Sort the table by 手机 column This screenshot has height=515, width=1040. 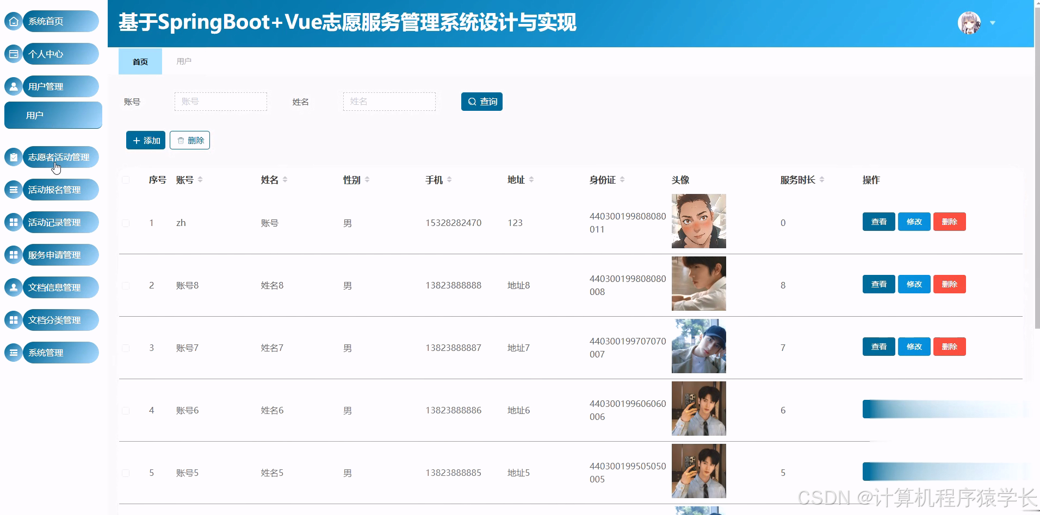point(449,180)
